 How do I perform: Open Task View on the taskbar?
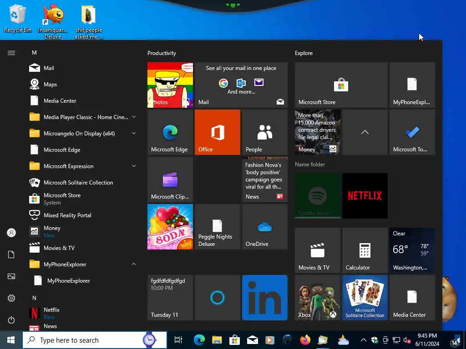[x=178, y=340]
